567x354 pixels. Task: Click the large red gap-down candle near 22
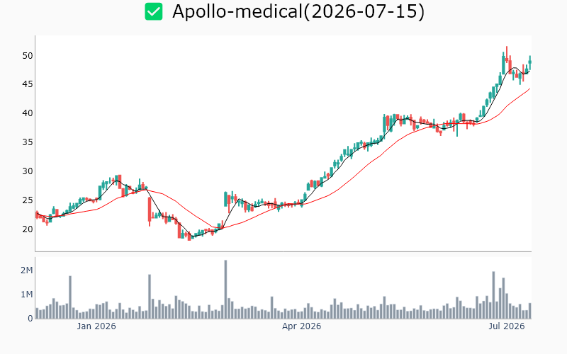[150, 211]
